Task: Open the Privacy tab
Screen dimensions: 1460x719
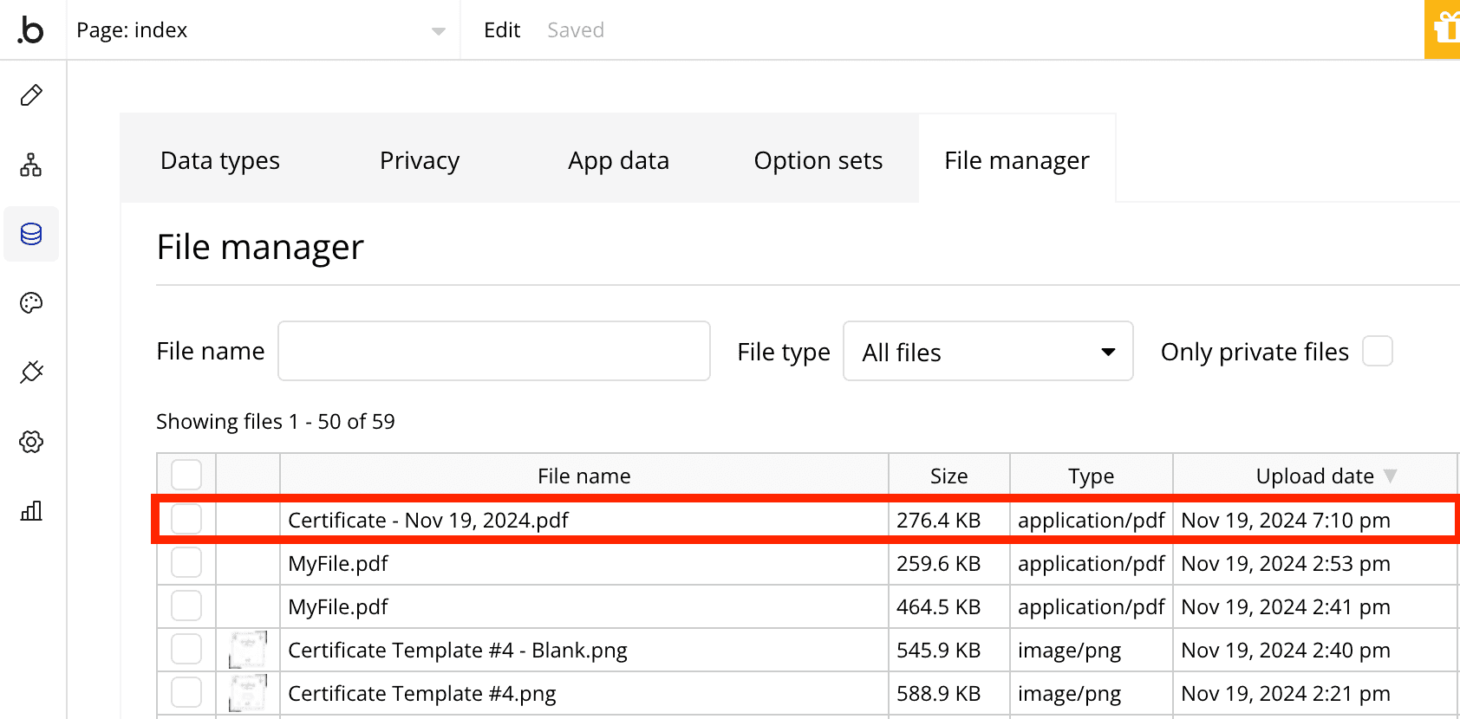Action: 420,160
